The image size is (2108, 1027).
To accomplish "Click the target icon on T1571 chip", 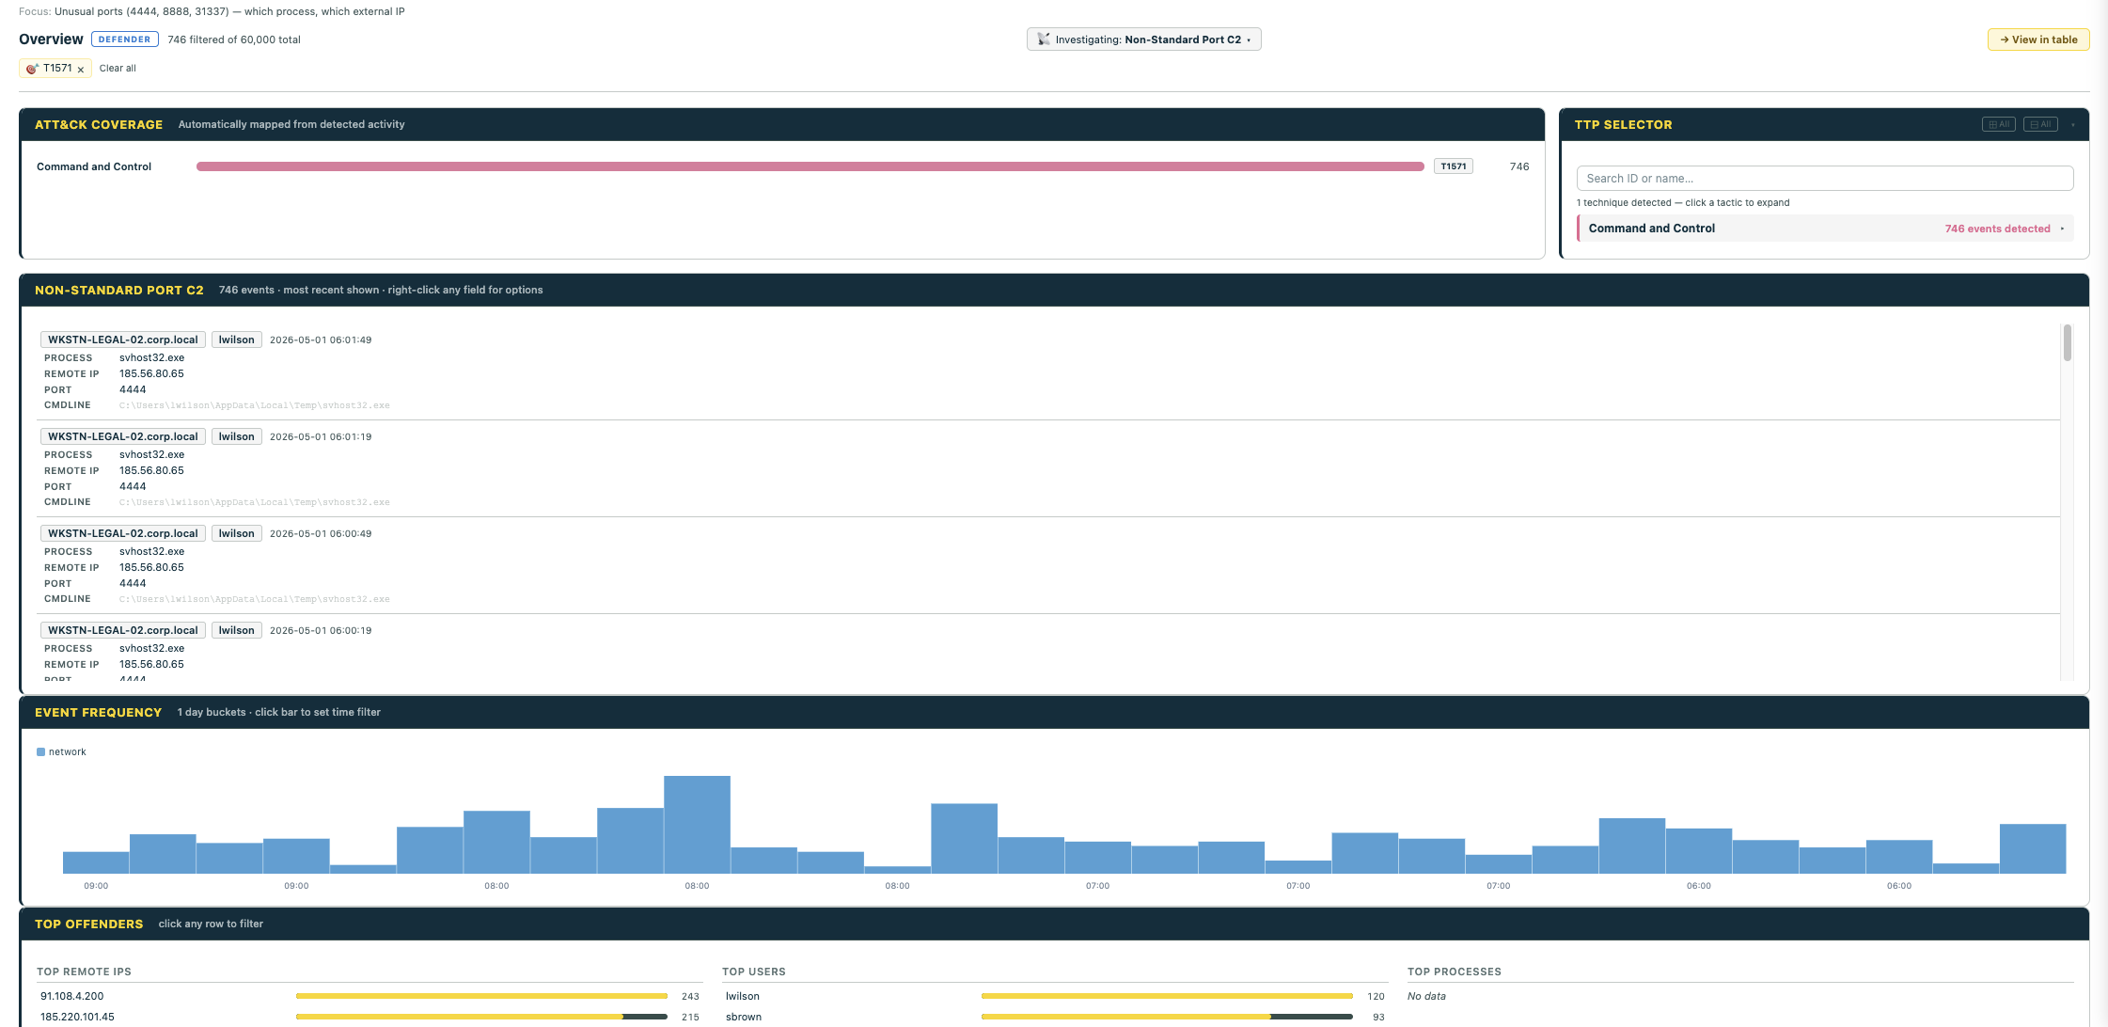I will click(32, 69).
